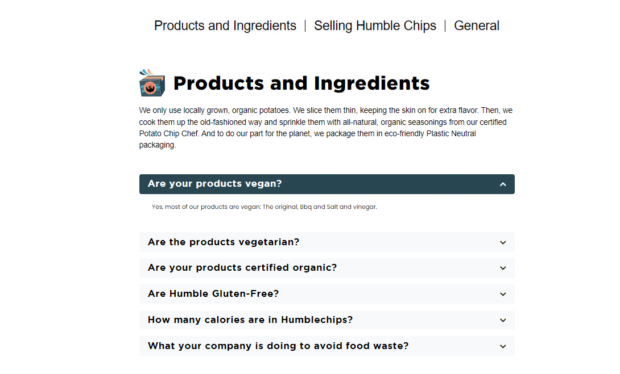Click the down chevron on the vegetarian row
This screenshot has width=620, height=374.
(503, 242)
